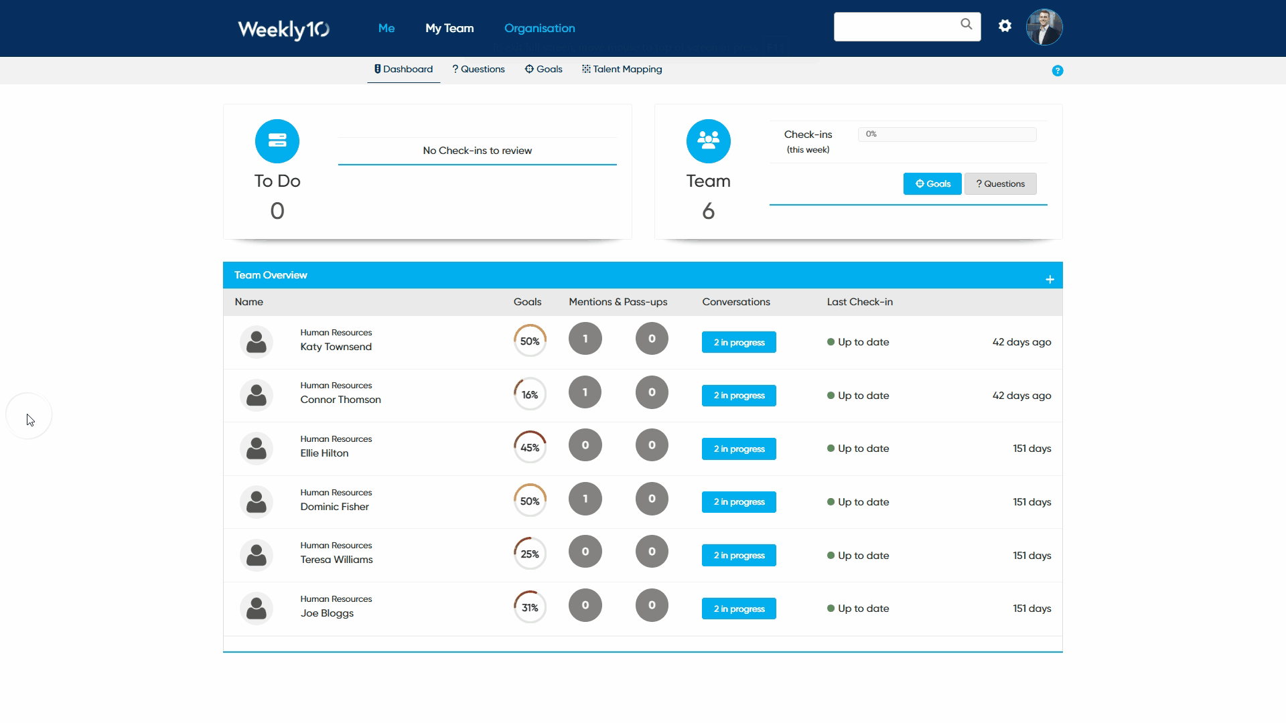Open user profile photo menu

pos(1044,27)
